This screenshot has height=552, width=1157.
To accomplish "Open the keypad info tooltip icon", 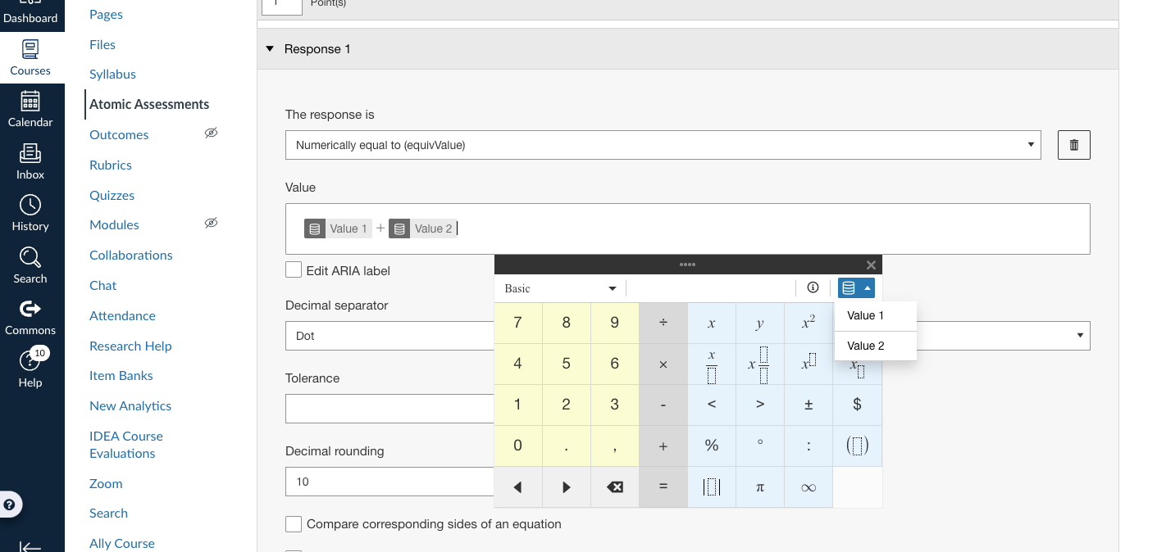I will click(x=813, y=287).
